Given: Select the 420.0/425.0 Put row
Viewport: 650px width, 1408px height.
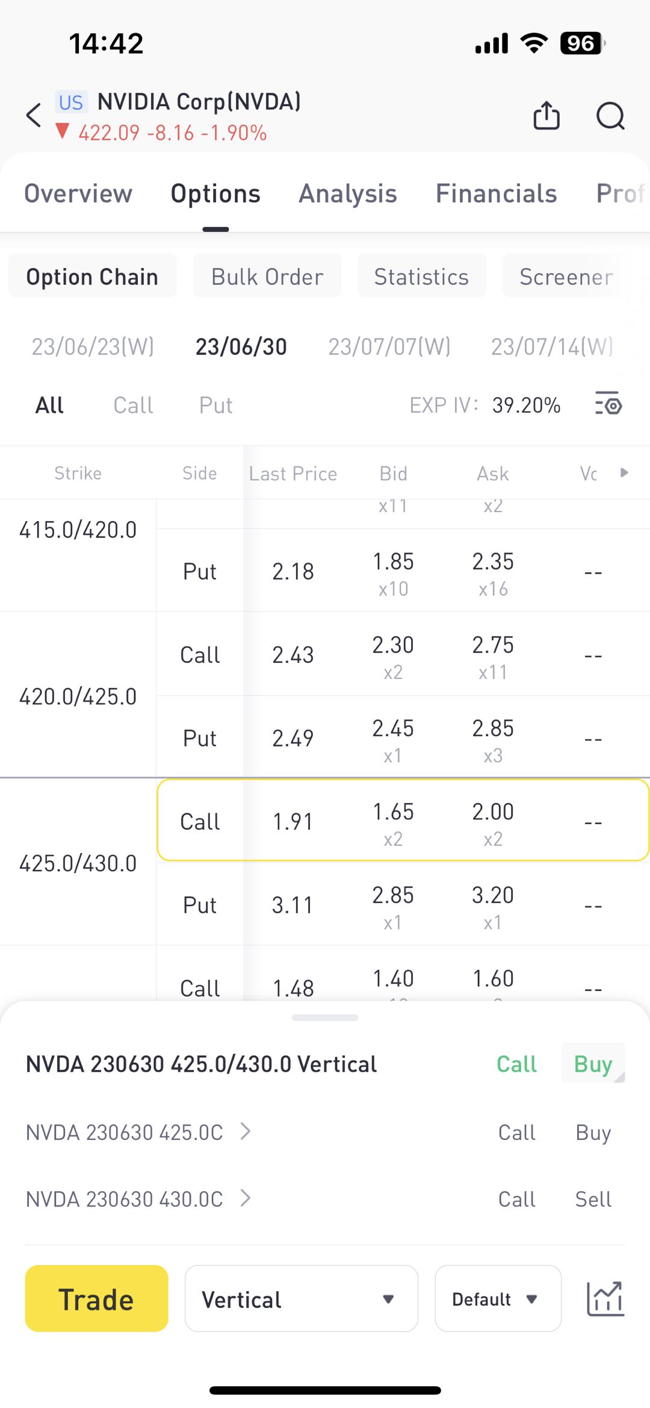Looking at the screenshot, I should 402,738.
